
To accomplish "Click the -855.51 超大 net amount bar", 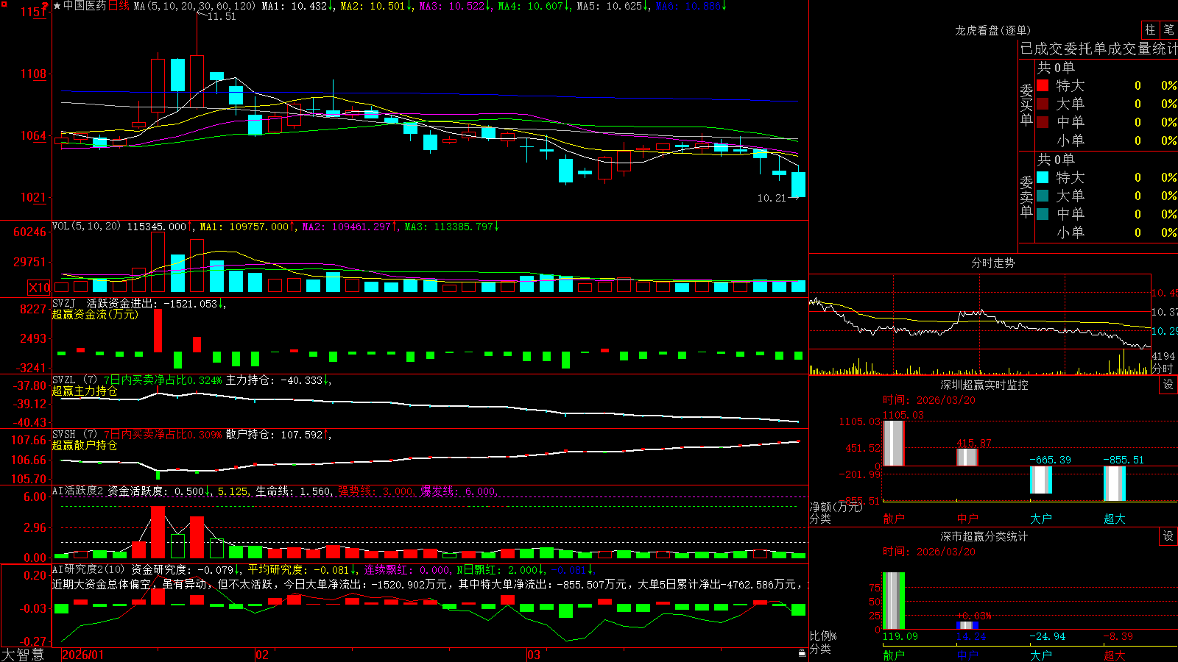I will [x=1115, y=483].
